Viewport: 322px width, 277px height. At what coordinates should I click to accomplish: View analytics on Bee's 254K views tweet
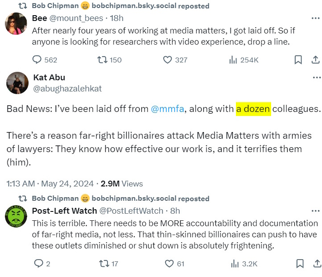pyautogui.click(x=233, y=60)
